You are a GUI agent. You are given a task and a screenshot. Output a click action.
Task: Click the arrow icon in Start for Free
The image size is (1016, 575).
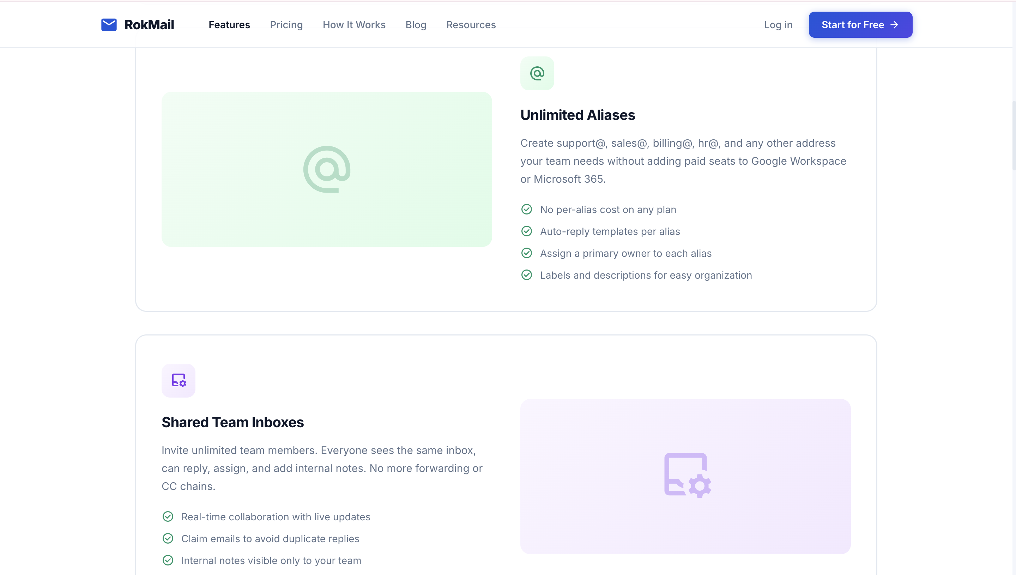click(x=894, y=24)
